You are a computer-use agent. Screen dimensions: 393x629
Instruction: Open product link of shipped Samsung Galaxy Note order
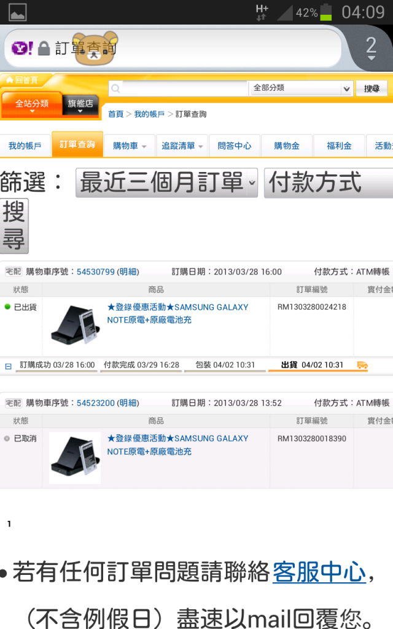(x=177, y=313)
